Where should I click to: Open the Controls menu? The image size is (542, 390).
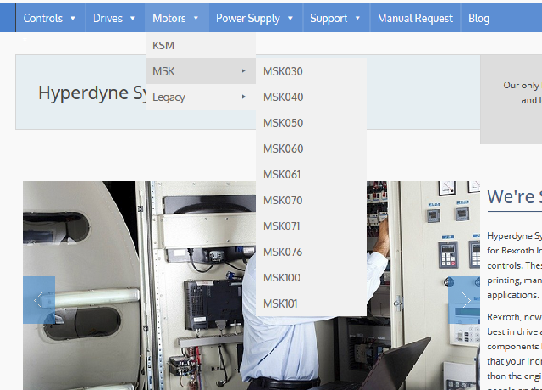[50, 18]
